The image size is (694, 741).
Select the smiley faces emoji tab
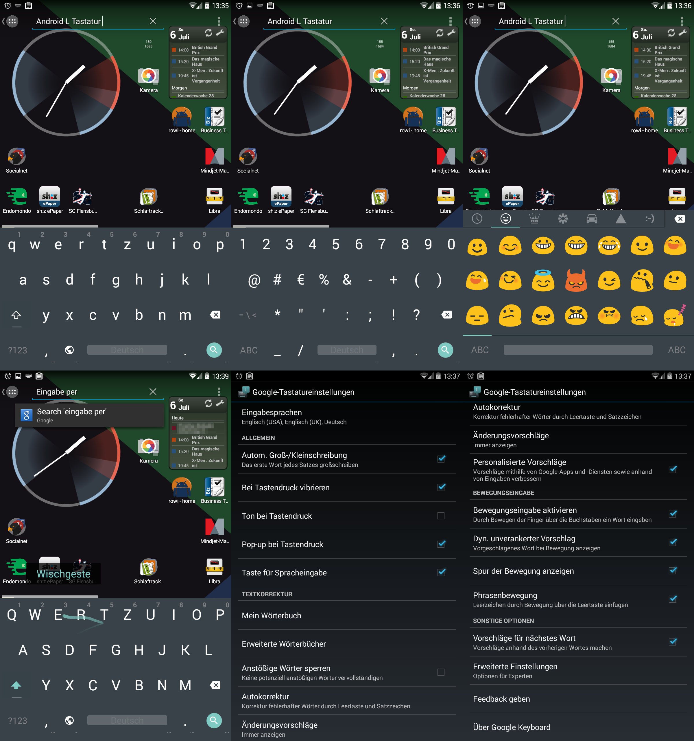click(x=505, y=219)
